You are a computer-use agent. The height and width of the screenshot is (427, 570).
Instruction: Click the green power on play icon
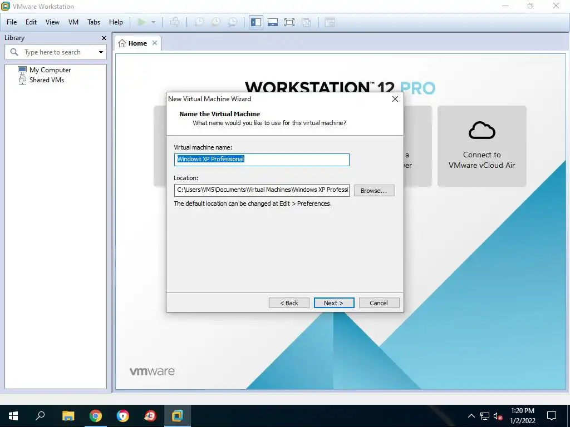(142, 22)
